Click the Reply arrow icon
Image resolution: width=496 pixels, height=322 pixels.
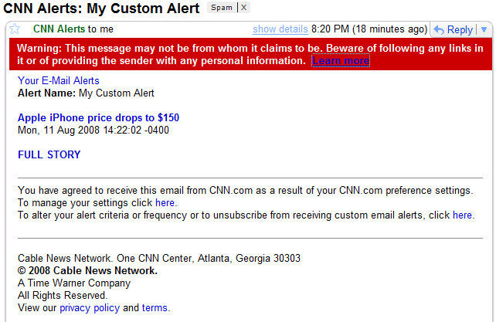pyautogui.click(x=439, y=30)
